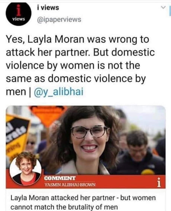Click the @ipaperviews handle

point(59,20)
